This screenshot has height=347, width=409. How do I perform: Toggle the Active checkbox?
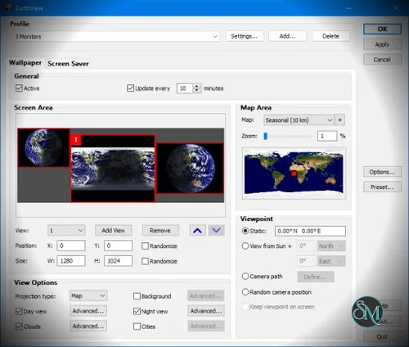(19, 88)
